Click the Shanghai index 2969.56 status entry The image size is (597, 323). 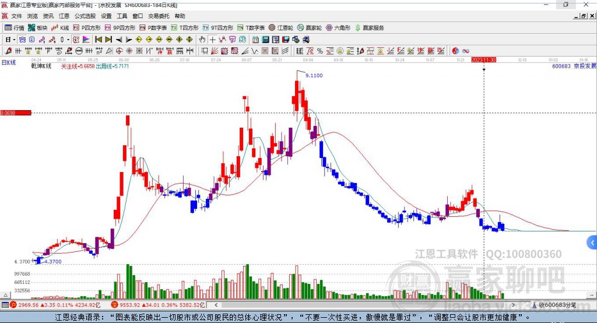(x=55, y=305)
